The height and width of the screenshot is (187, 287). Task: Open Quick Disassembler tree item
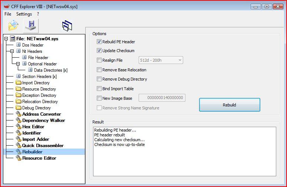(43, 145)
